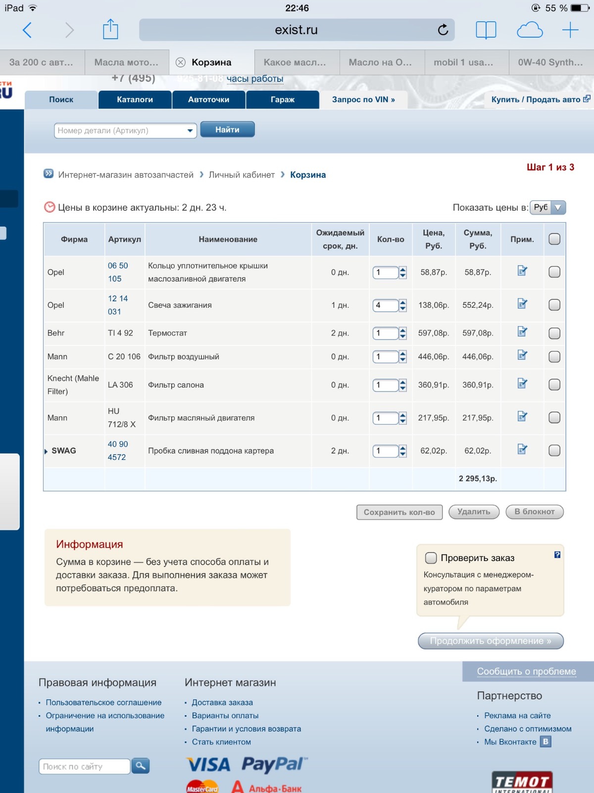Edit note for Пробка сливная row

522,449
